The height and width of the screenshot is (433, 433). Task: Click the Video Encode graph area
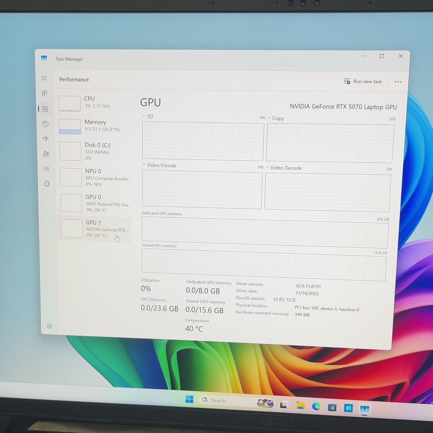pos(202,189)
